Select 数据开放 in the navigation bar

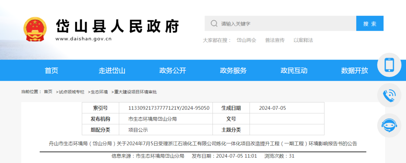[x=354, y=70]
